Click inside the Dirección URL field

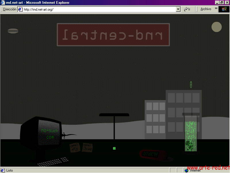pos(98,9)
